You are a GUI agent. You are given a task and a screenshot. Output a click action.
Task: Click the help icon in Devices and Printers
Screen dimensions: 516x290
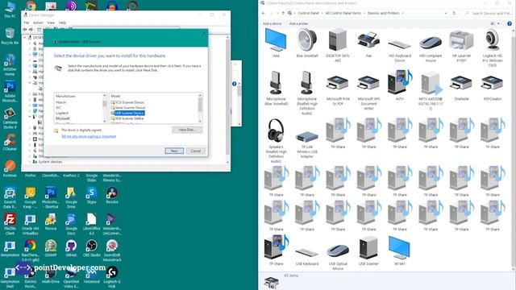510,23
